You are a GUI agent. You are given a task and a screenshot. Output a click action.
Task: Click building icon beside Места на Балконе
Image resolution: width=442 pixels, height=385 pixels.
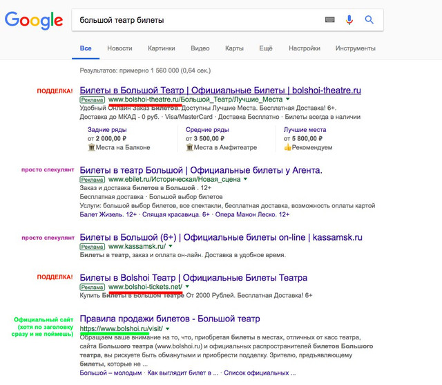point(92,147)
